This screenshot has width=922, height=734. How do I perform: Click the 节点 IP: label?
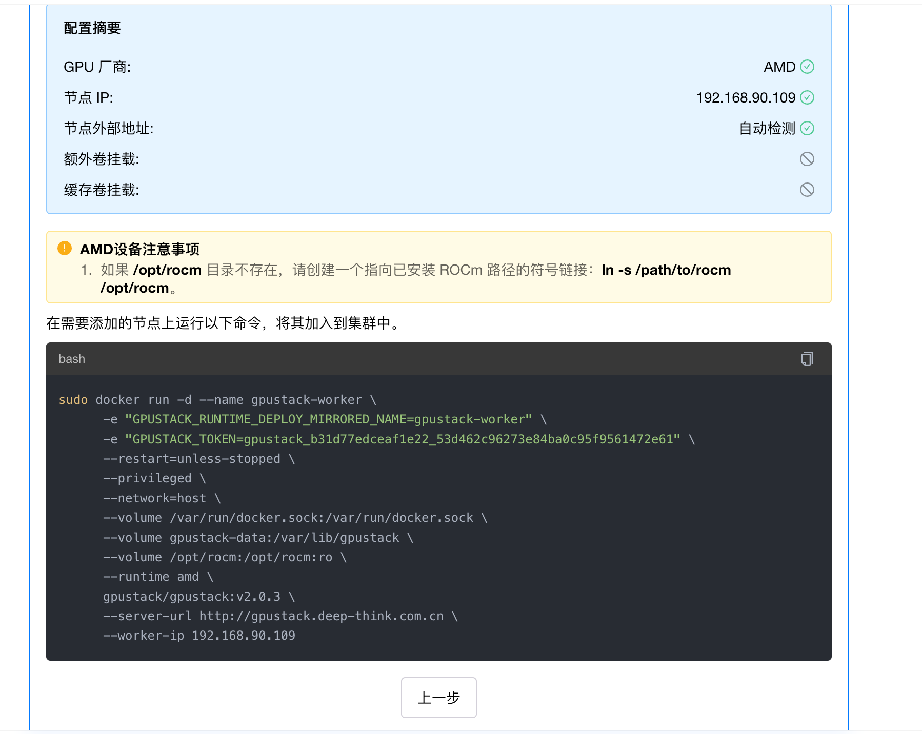pos(89,98)
